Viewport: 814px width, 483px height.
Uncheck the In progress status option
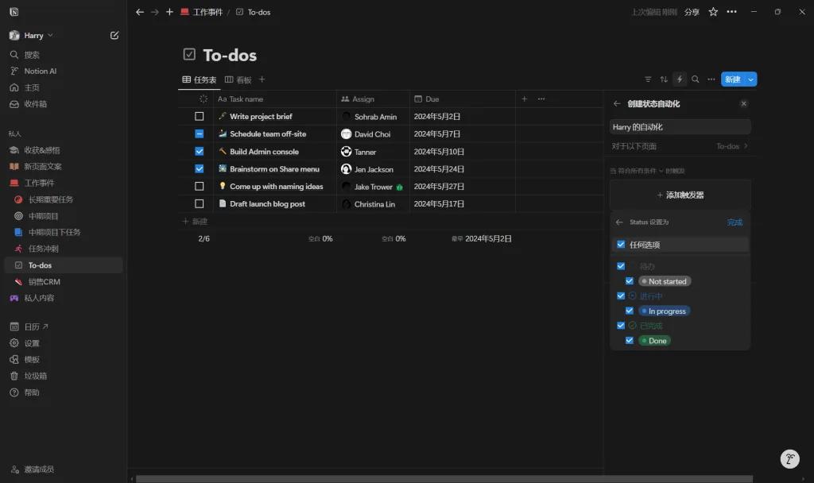click(x=630, y=311)
